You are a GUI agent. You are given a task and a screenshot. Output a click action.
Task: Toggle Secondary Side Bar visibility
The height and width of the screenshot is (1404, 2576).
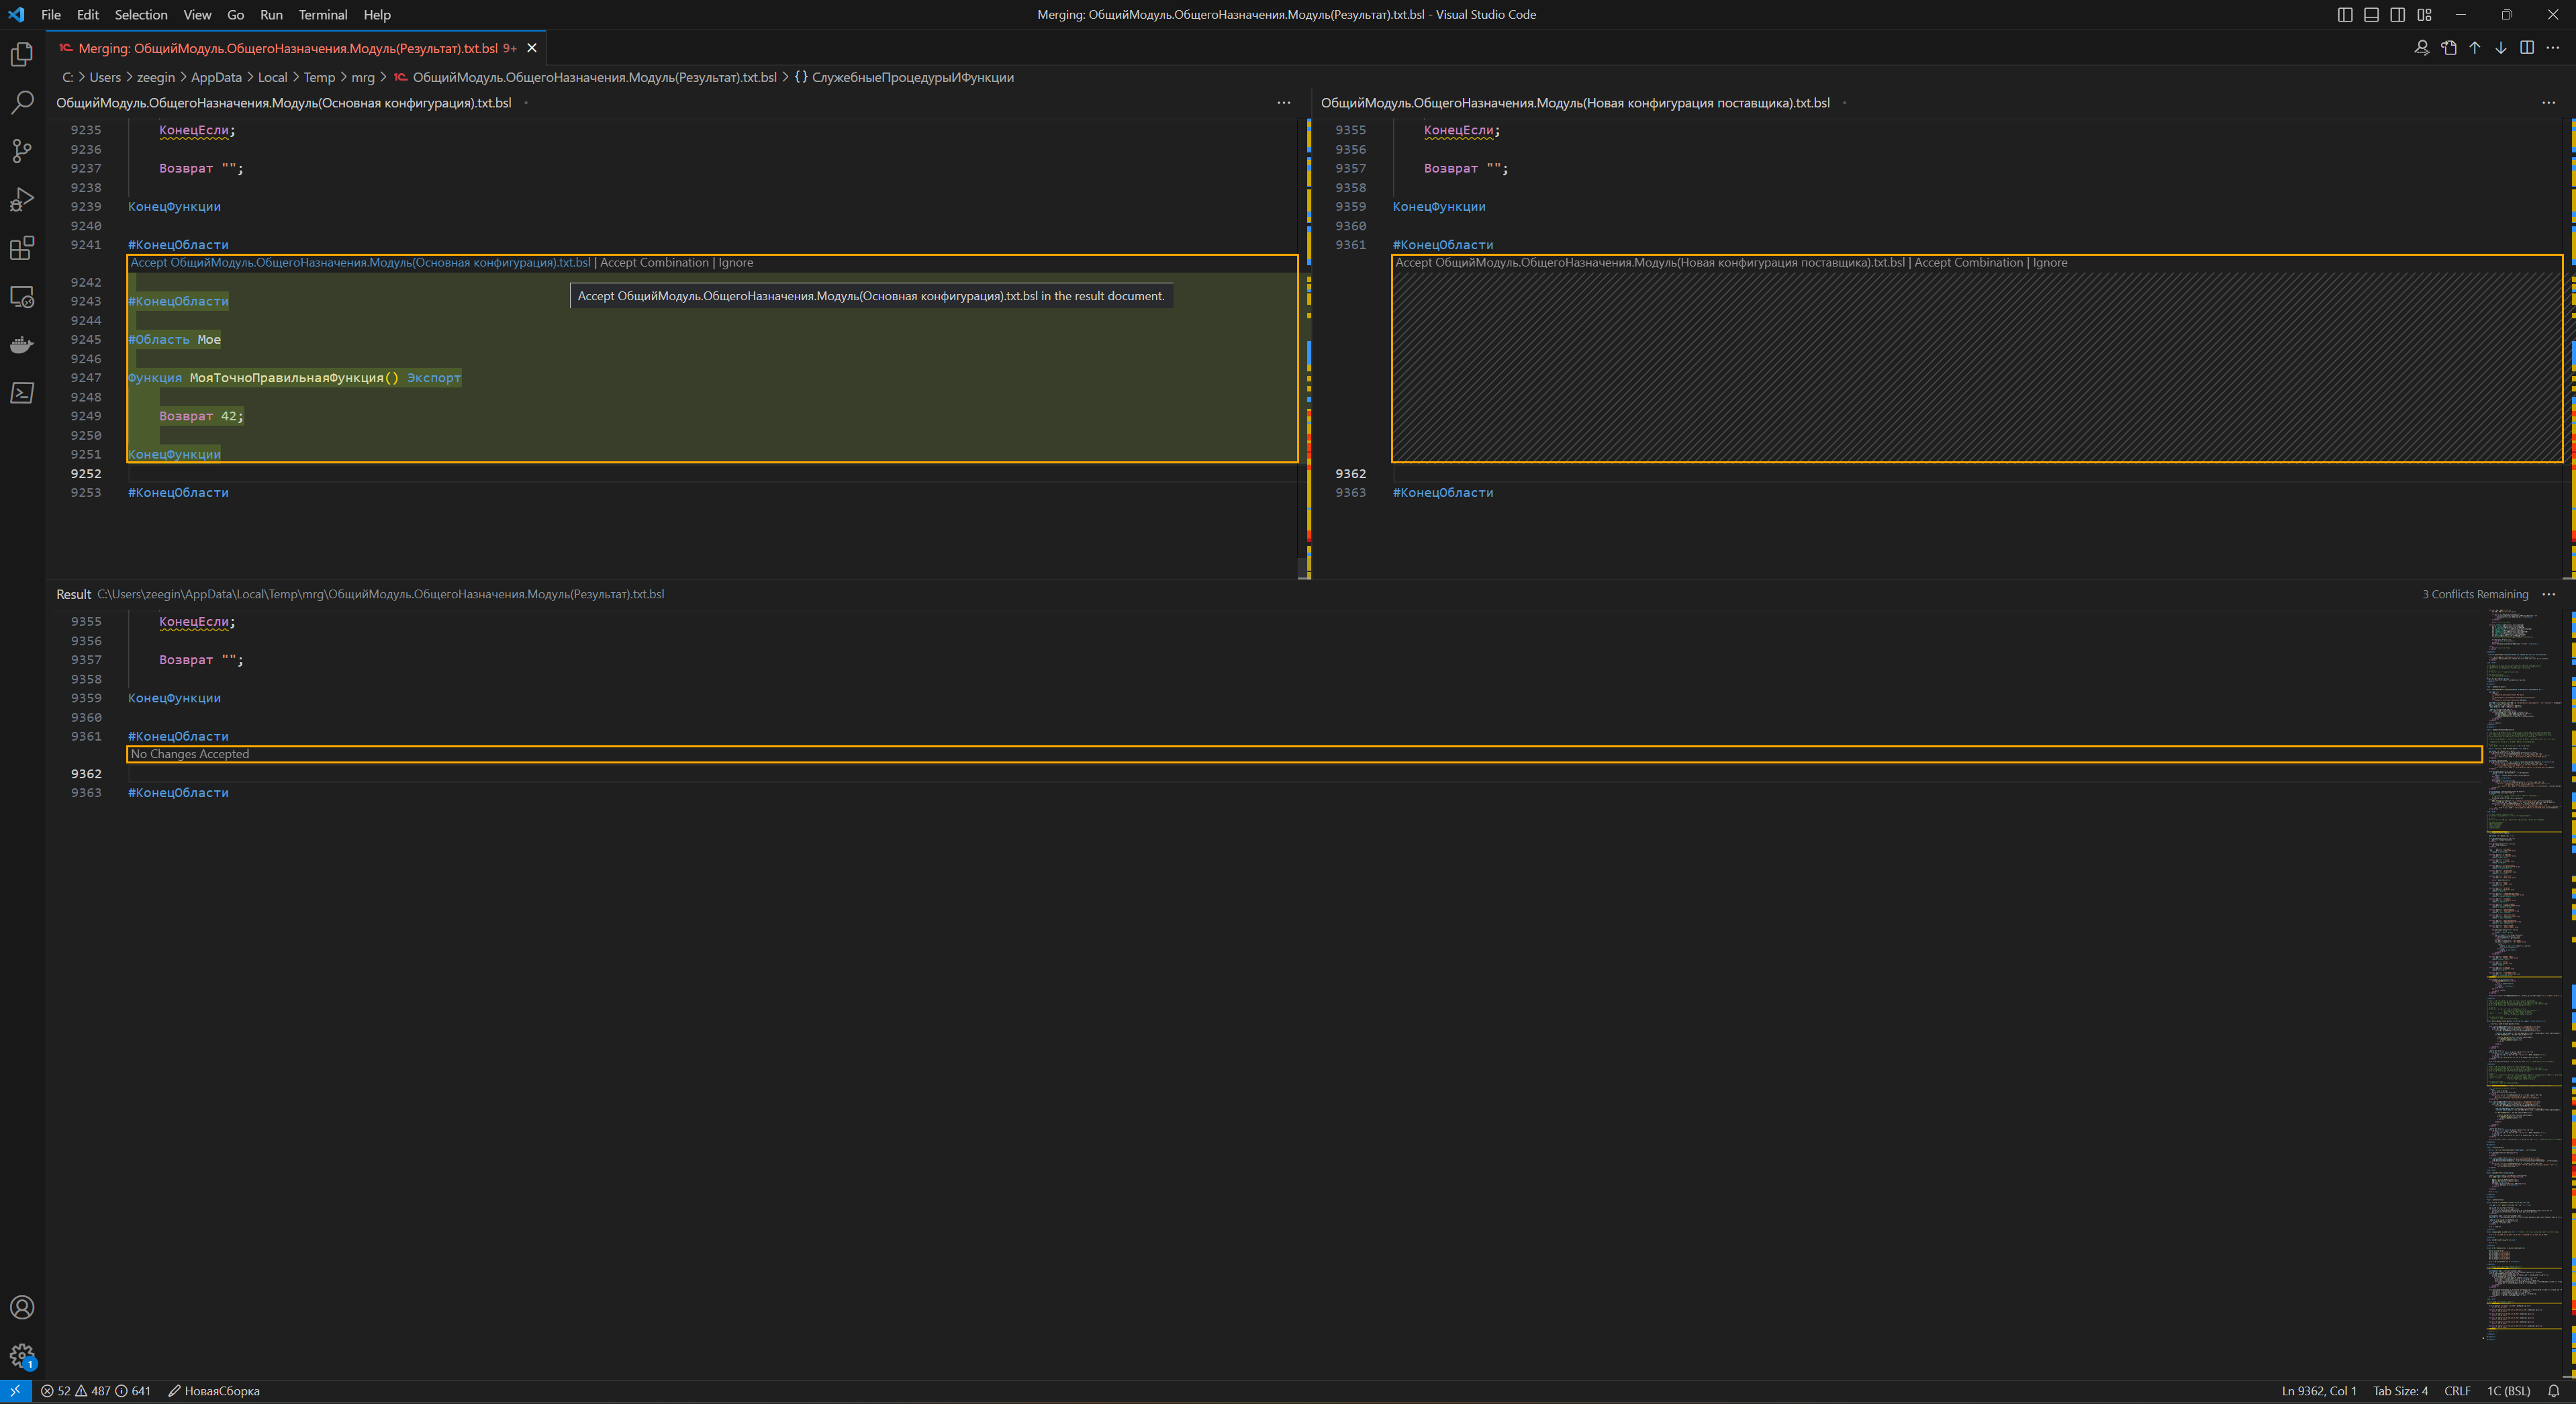coord(2398,15)
